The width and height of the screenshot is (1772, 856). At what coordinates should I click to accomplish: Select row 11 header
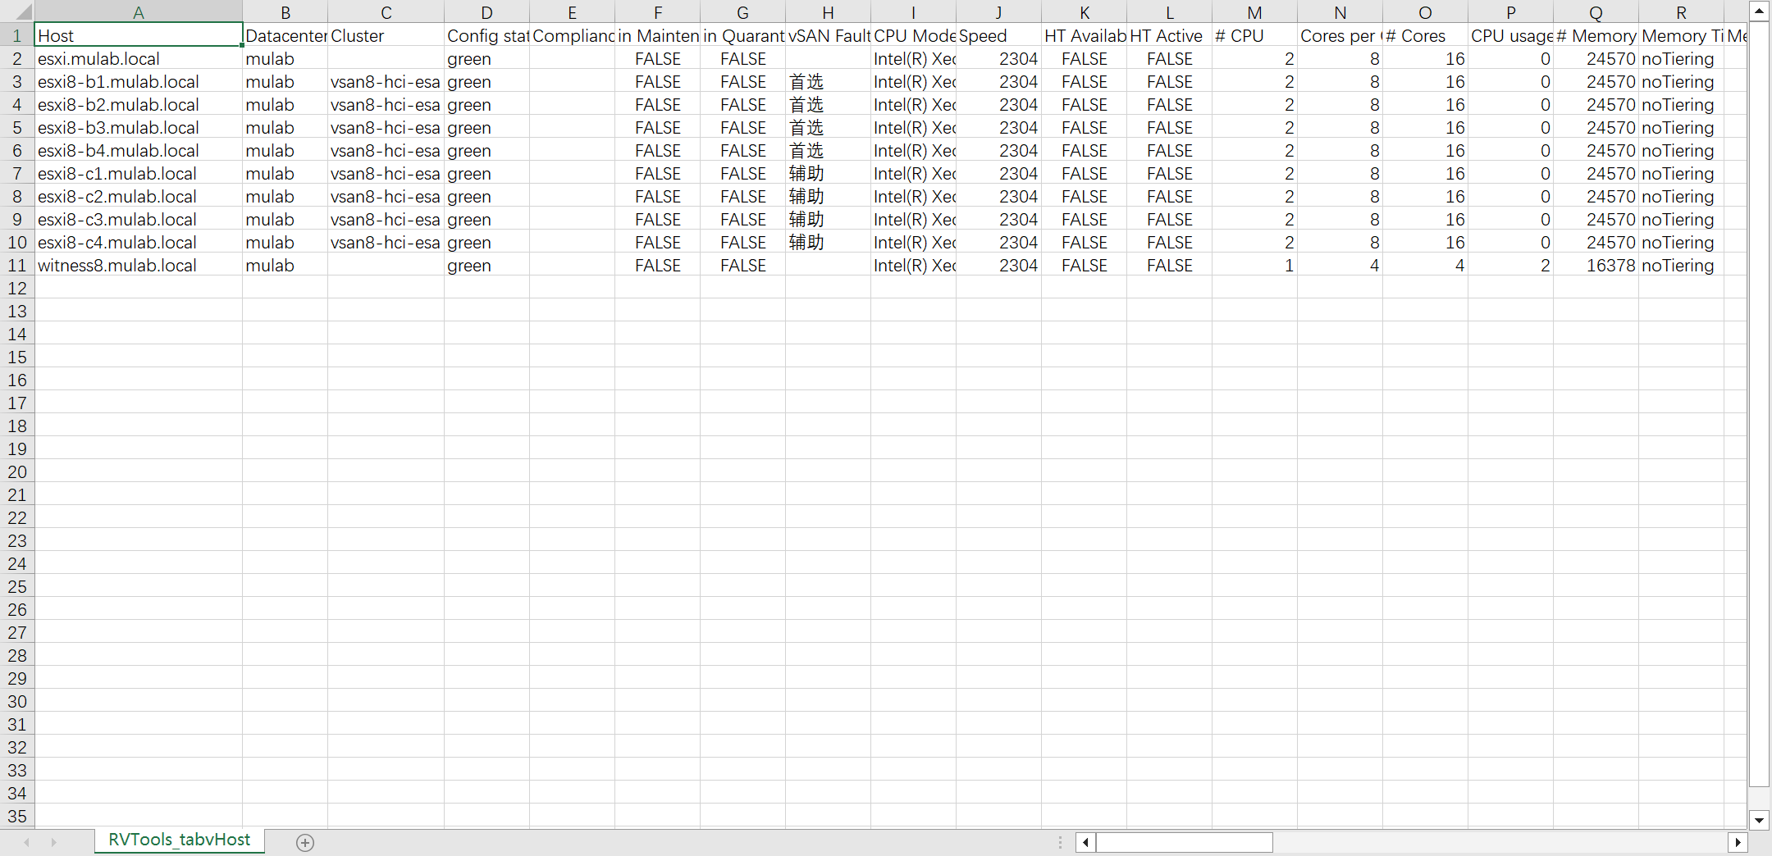17,266
